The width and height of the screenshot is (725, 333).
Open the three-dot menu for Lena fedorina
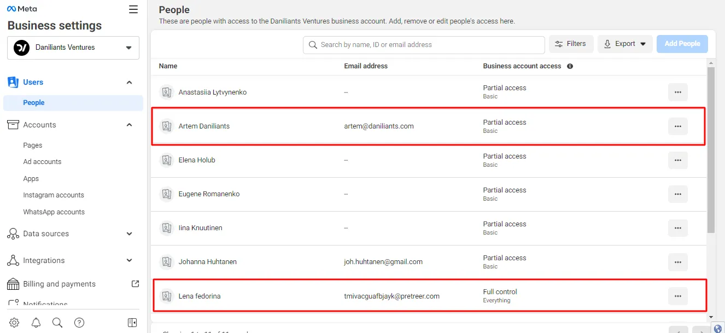678,296
